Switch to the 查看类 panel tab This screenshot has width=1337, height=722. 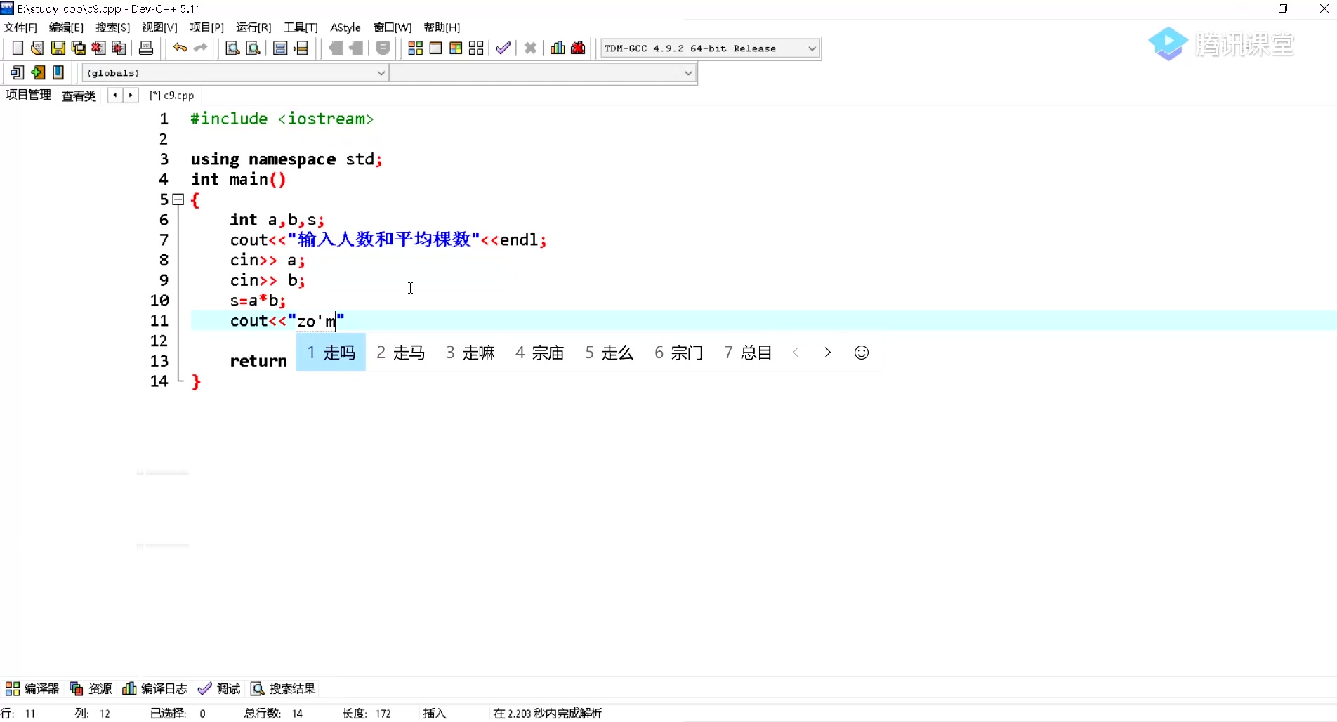[x=78, y=96]
